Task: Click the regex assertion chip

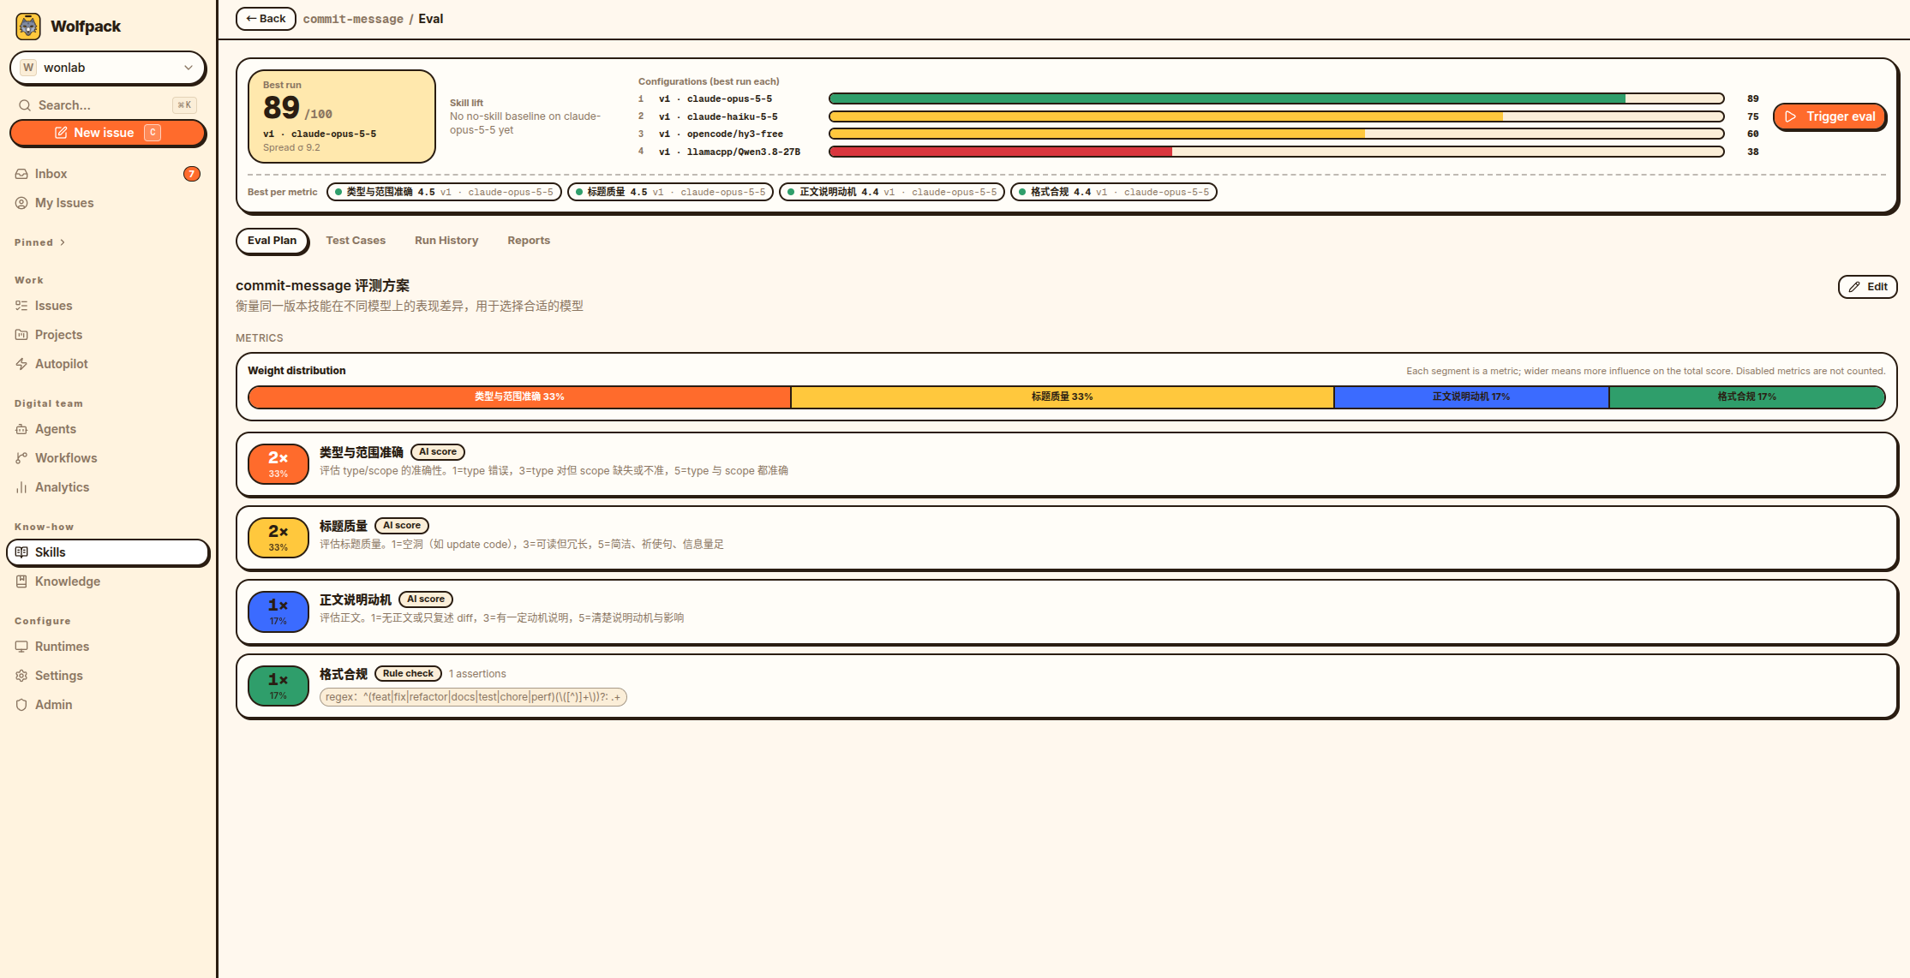Action: click(473, 697)
